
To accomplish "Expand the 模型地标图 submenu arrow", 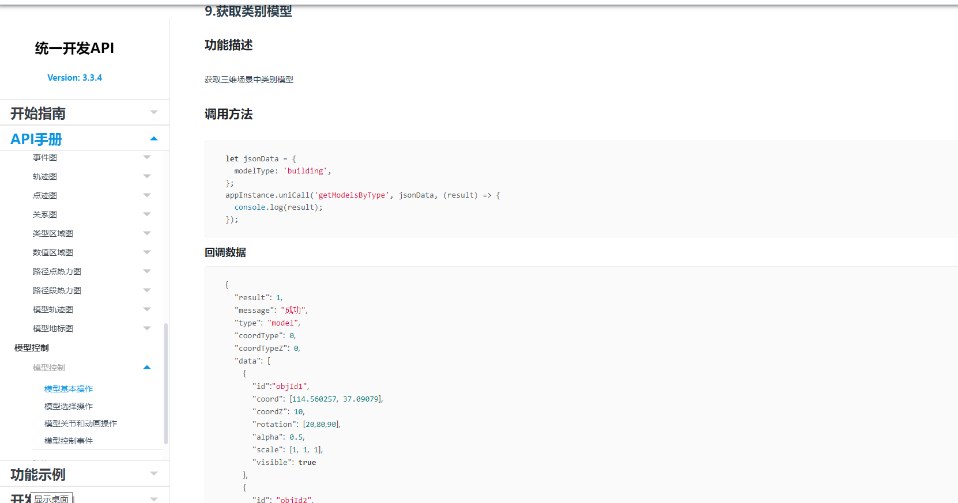I will [147, 328].
